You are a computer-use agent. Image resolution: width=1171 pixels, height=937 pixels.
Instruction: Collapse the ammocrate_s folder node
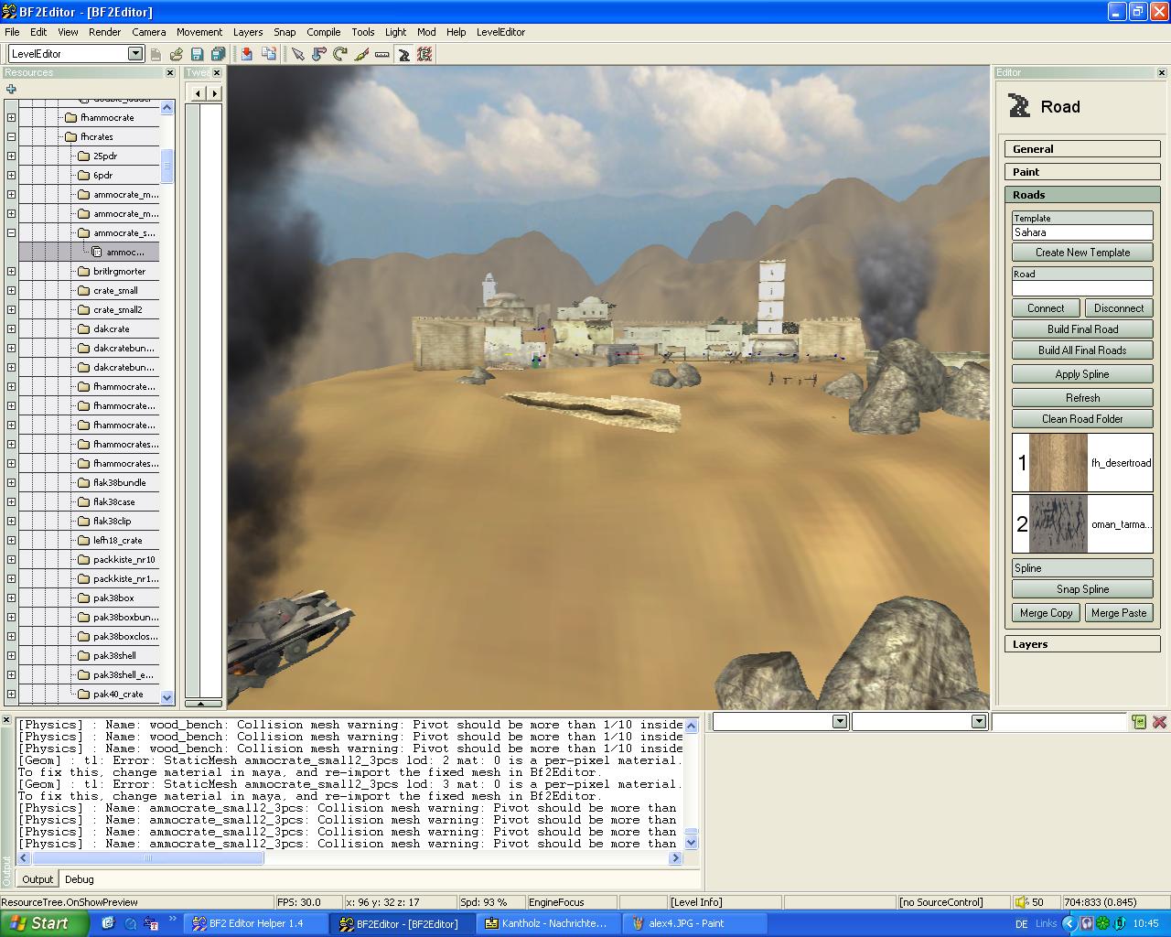[11, 232]
